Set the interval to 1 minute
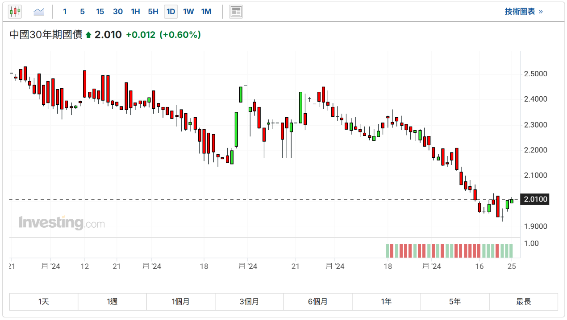Image resolution: width=567 pixels, height=320 pixels. coord(65,12)
